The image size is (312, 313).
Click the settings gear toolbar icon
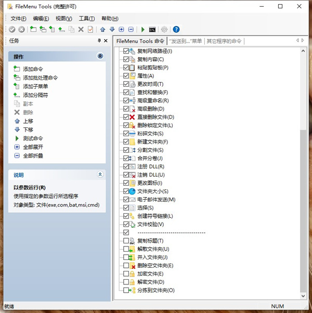164,30
